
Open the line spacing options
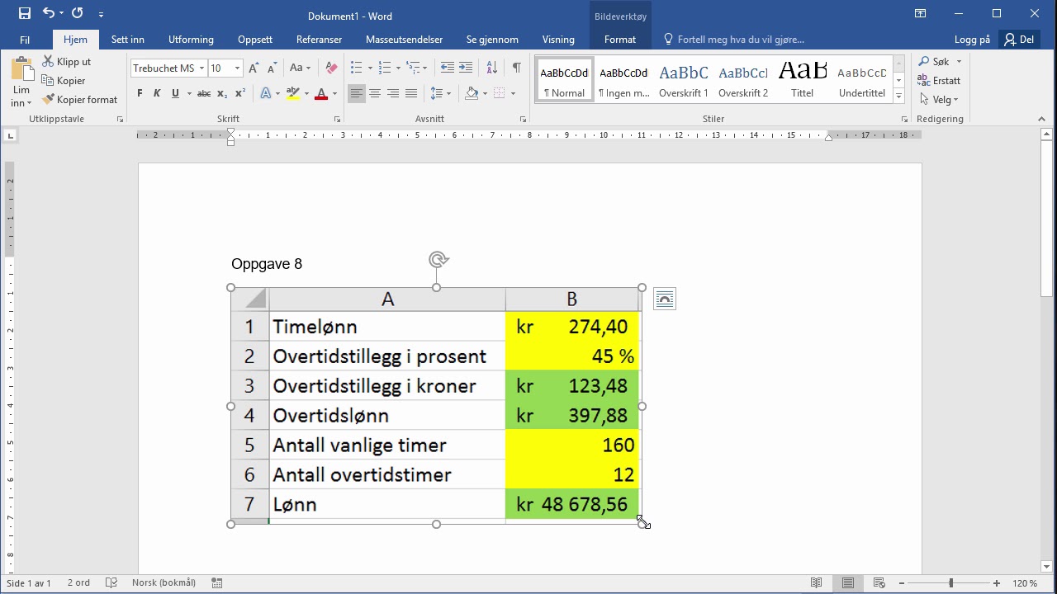coord(437,94)
